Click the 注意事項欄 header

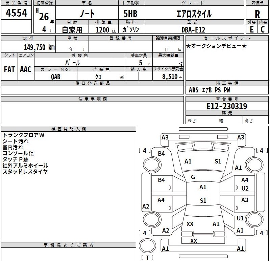point(93,99)
